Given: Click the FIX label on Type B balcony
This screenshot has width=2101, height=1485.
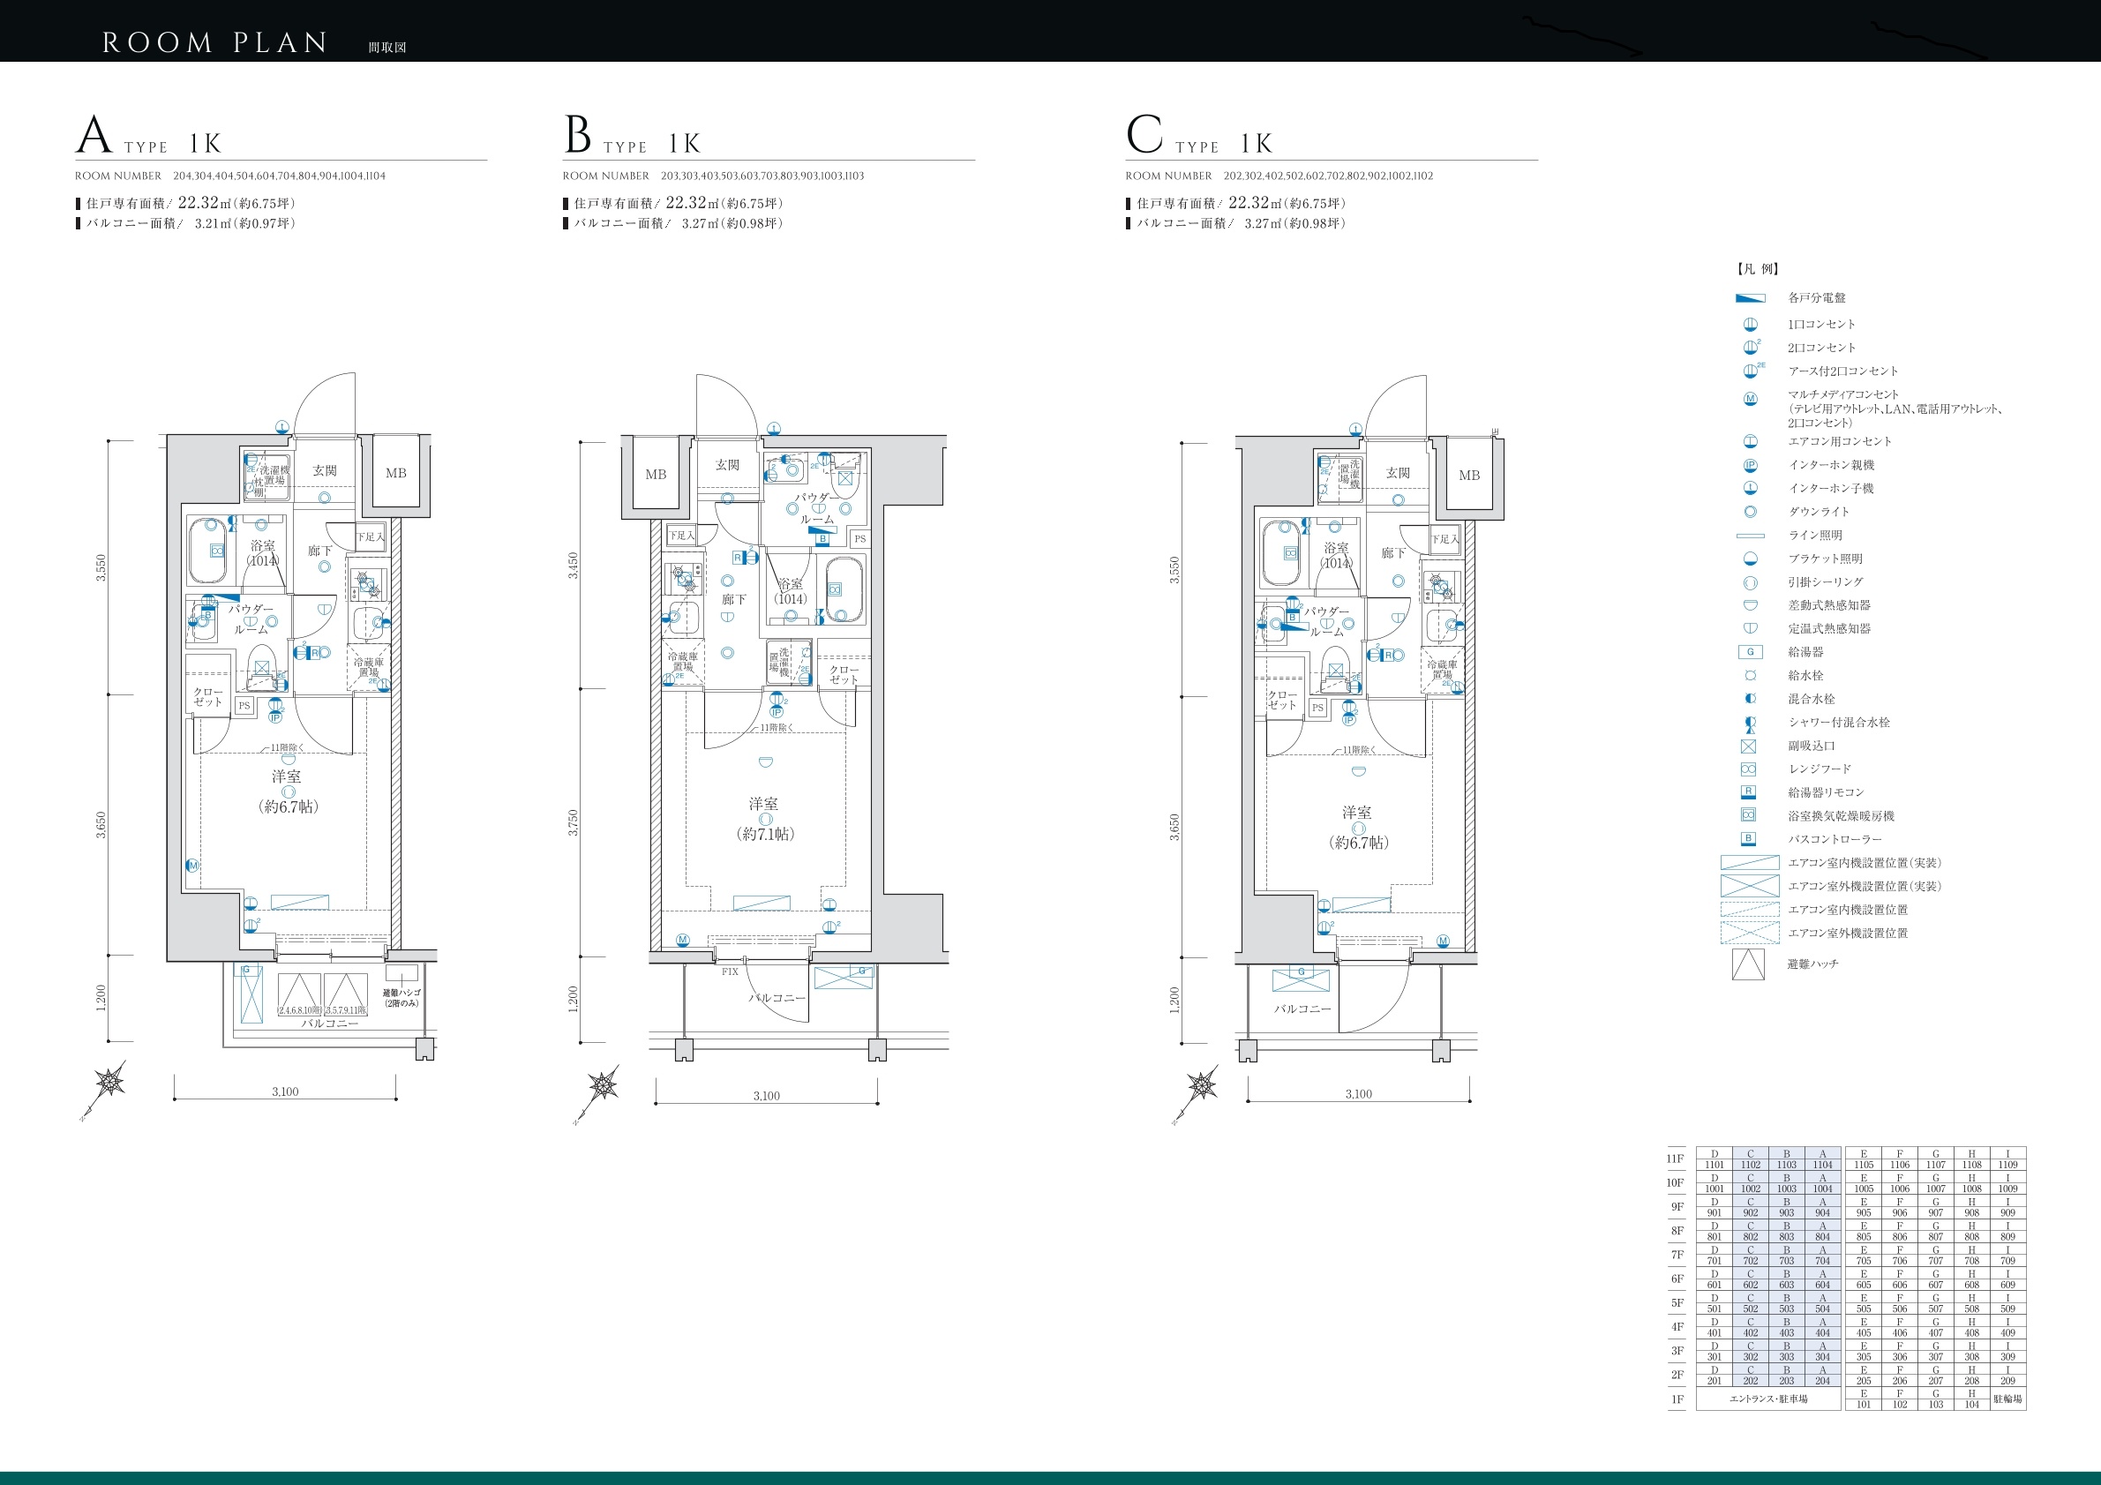Looking at the screenshot, I should pos(731,971).
